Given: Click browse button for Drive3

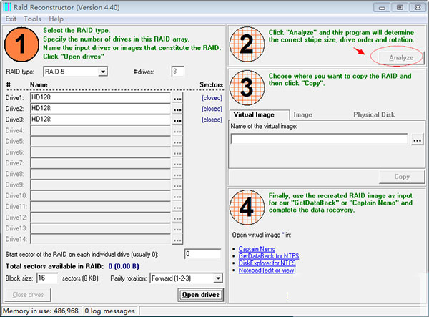Looking at the screenshot, I should coord(177,120).
